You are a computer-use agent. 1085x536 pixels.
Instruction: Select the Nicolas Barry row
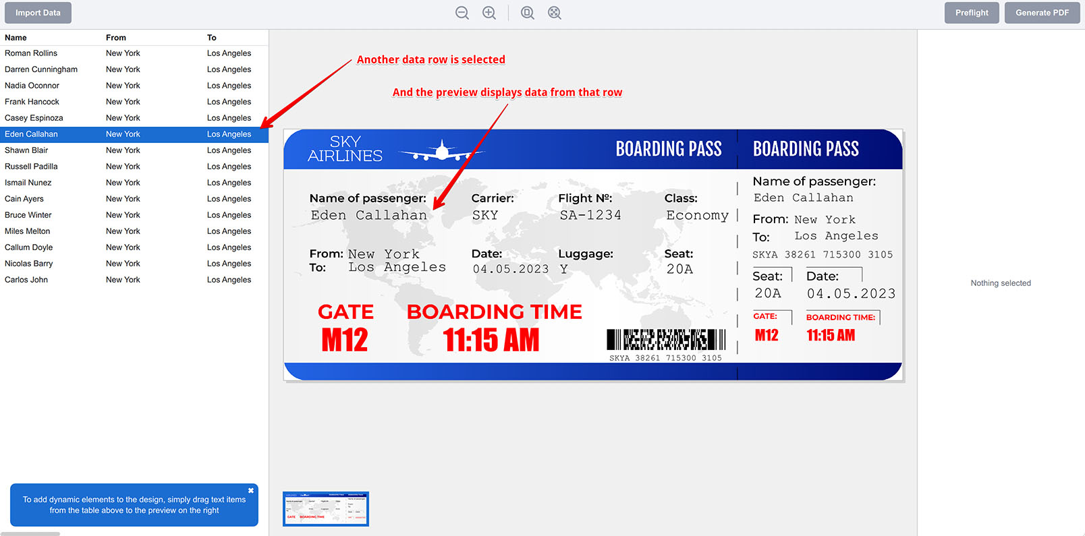pyautogui.click(x=134, y=264)
